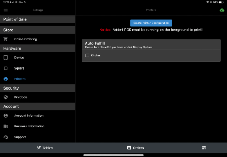Click the shopping cart icon
This screenshot has width=227, height=157.
[6, 39]
